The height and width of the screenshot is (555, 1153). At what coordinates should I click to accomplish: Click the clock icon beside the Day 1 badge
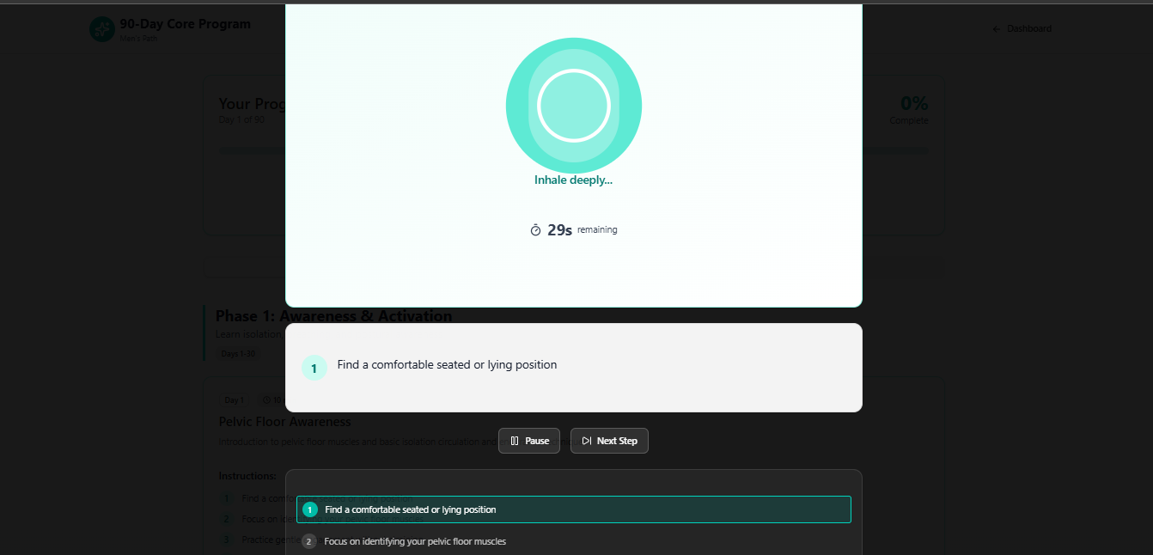tap(265, 399)
